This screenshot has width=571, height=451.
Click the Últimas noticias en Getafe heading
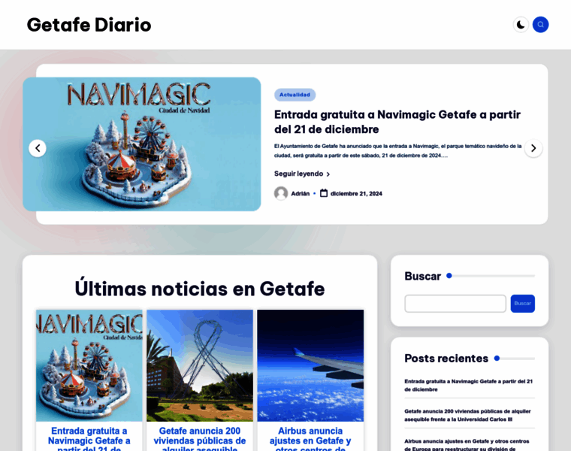click(200, 289)
